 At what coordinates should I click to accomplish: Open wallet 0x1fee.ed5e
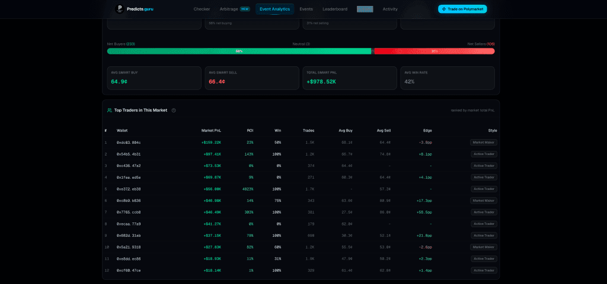tap(129, 177)
